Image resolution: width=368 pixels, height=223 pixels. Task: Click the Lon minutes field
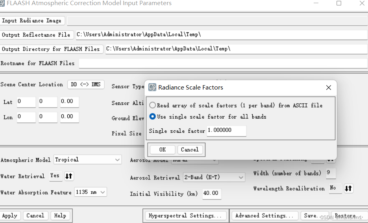(48, 117)
